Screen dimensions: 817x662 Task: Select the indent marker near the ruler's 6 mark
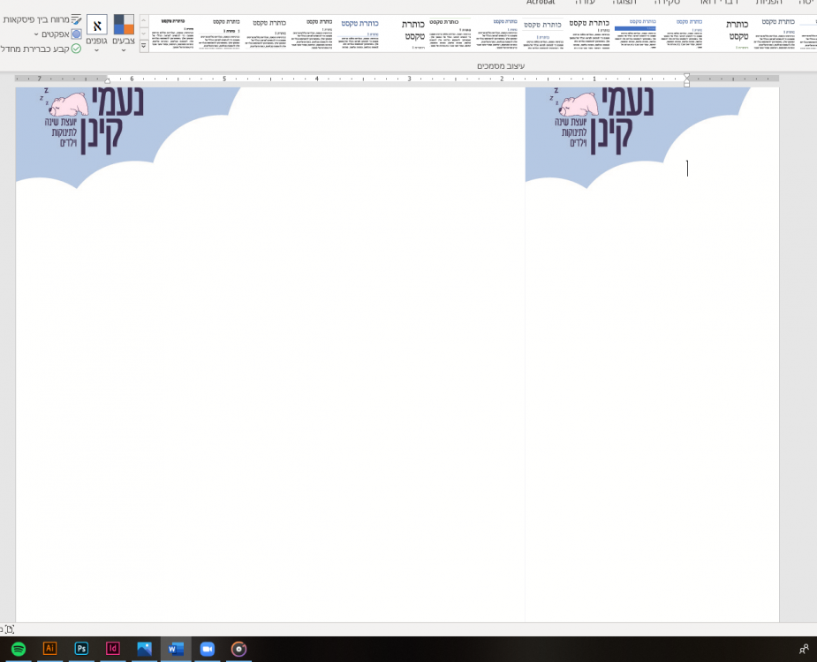coord(108,80)
